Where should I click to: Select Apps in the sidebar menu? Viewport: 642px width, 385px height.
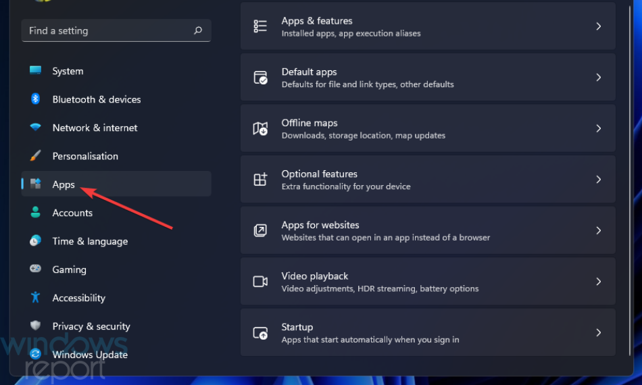(x=64, y=184)
